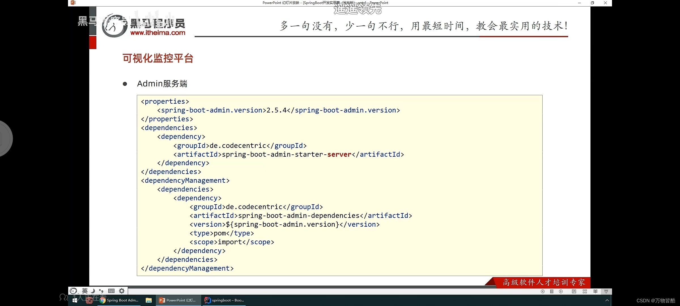Screen dimensions: 680x306
Task: Toggle IME English/Chinese language mode
Action: (85, 291)
